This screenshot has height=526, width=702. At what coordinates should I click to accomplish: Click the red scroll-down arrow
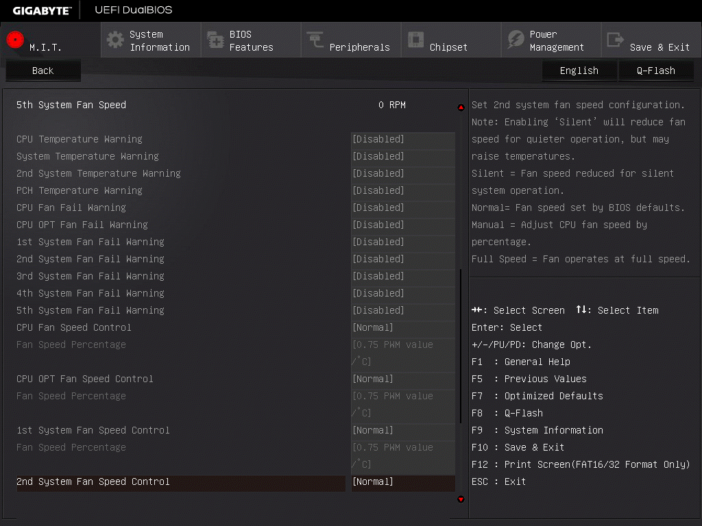point(461,499)
